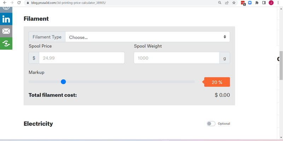Open the profile avatar J menu
This screenshot has height=141, width=283.
pyautogui.click(x=271, y=3)
